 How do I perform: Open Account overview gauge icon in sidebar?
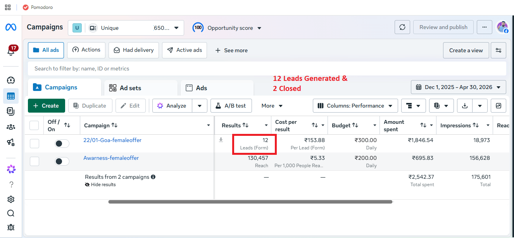[11, 80]
